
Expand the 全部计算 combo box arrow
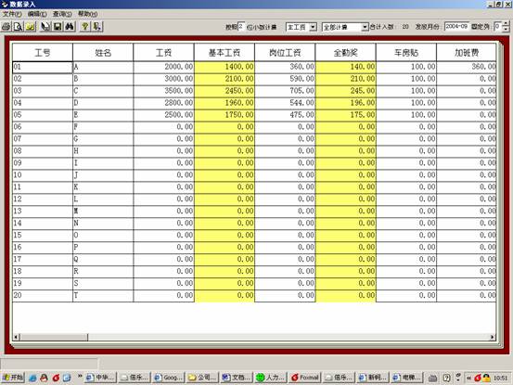tap(365, 27)
